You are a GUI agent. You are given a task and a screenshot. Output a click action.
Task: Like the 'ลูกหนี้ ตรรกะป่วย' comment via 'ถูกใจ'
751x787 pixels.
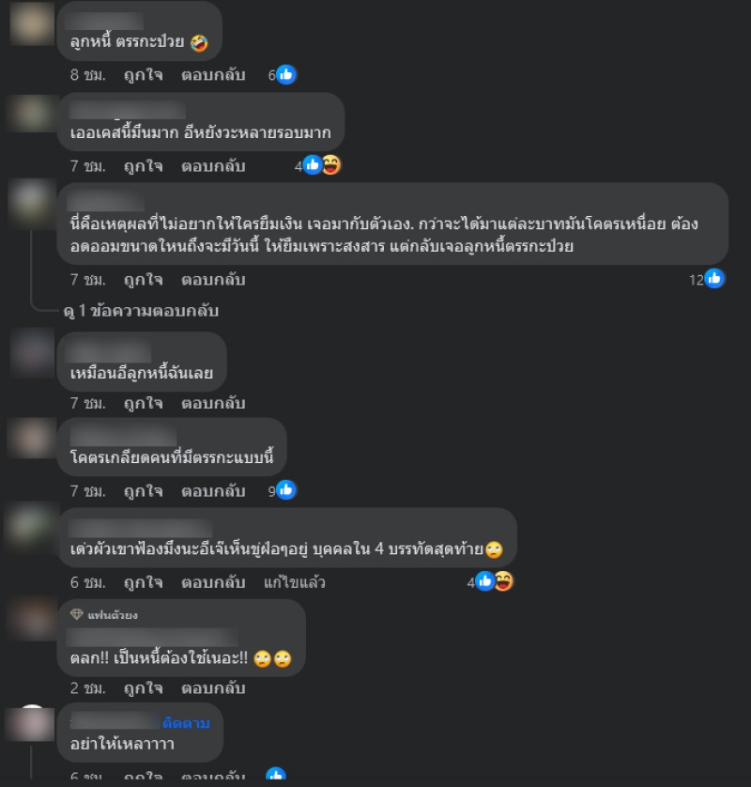(144, 75)
